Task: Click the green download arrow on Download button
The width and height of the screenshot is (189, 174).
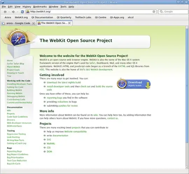Action: [148, 85]
